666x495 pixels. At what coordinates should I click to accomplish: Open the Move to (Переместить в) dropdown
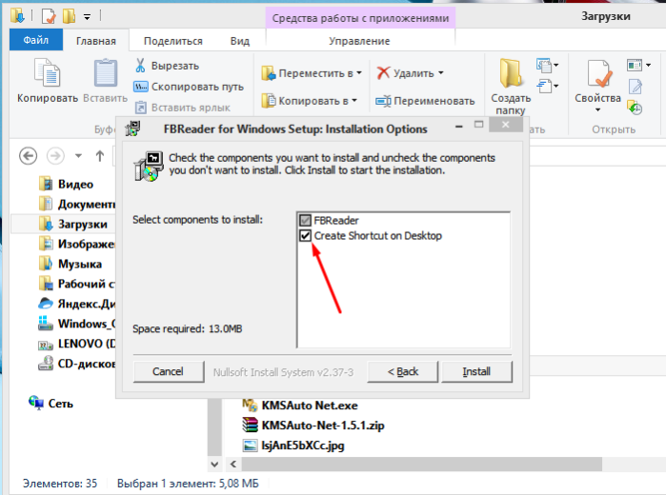312,73
